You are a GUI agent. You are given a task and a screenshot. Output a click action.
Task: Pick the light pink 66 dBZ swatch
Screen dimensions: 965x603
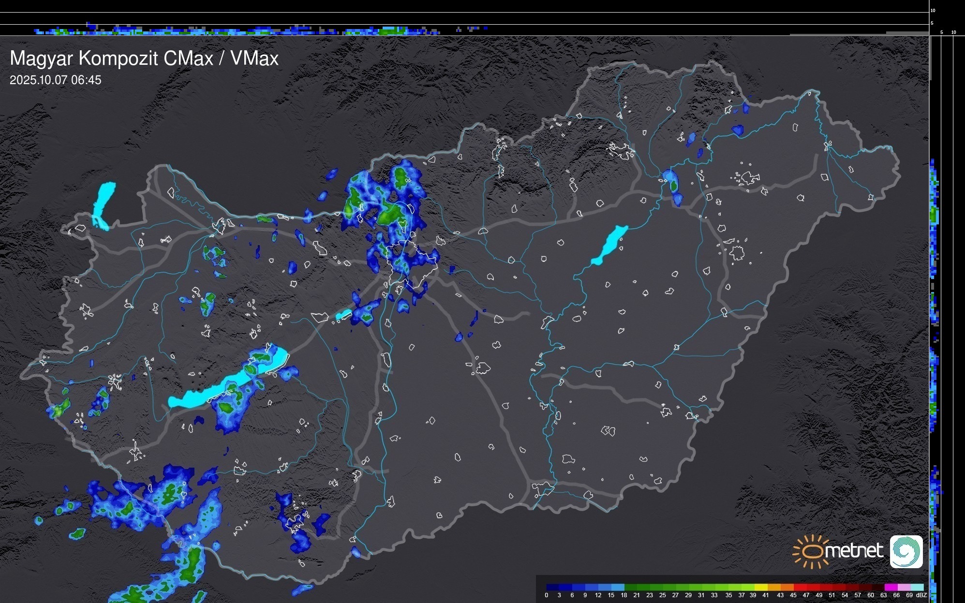coord(904,587)
